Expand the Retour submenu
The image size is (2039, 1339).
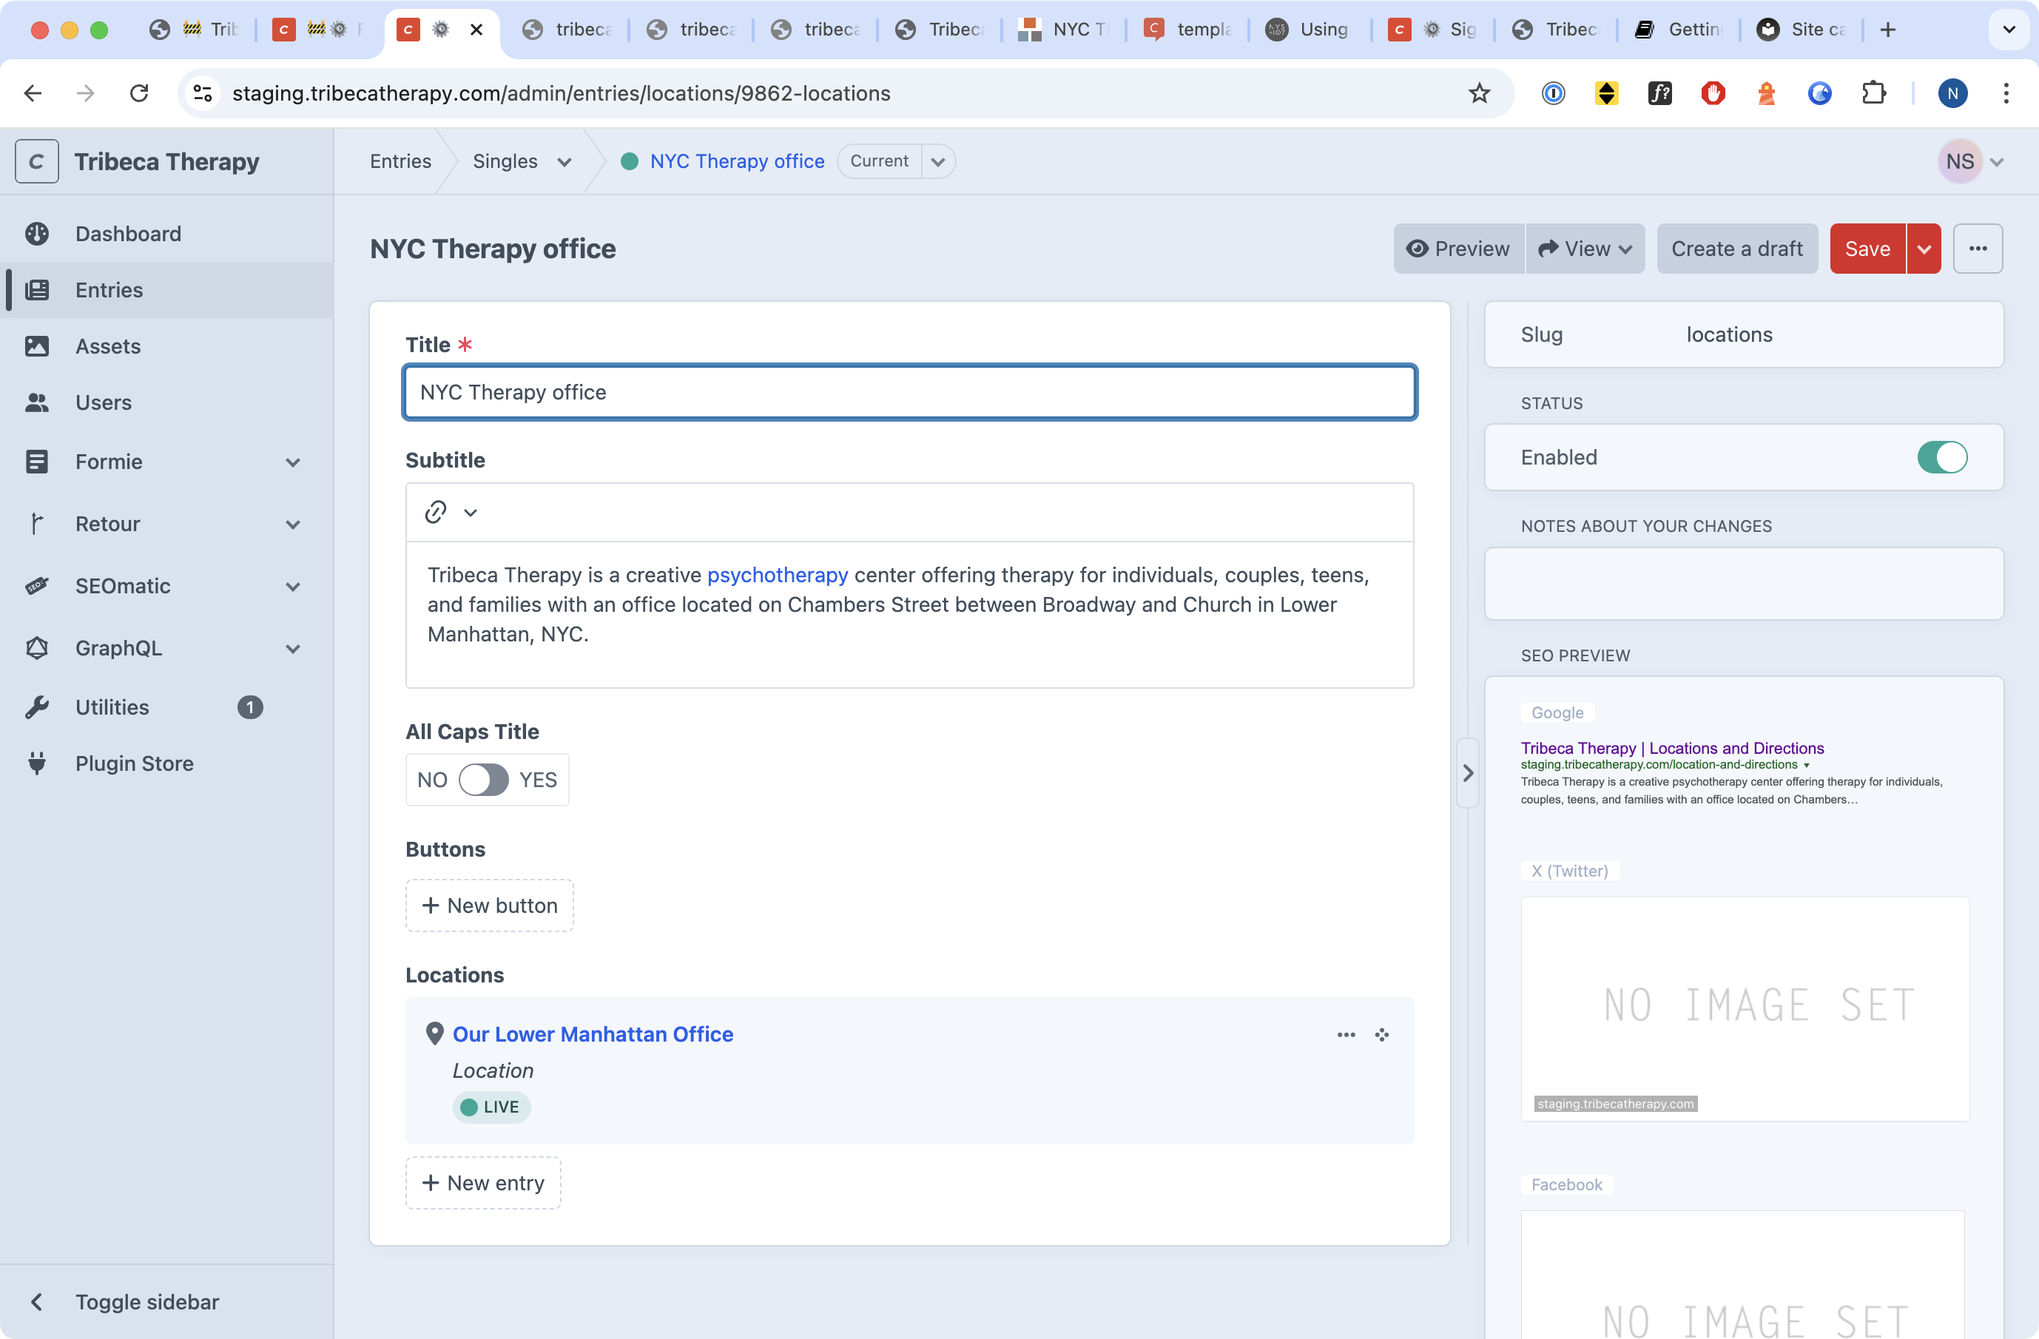point(293,524)
